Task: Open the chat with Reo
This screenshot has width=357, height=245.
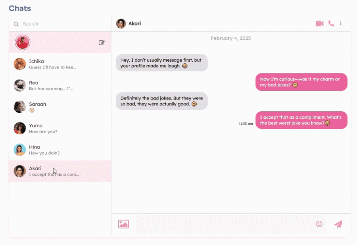Action: 60,86
